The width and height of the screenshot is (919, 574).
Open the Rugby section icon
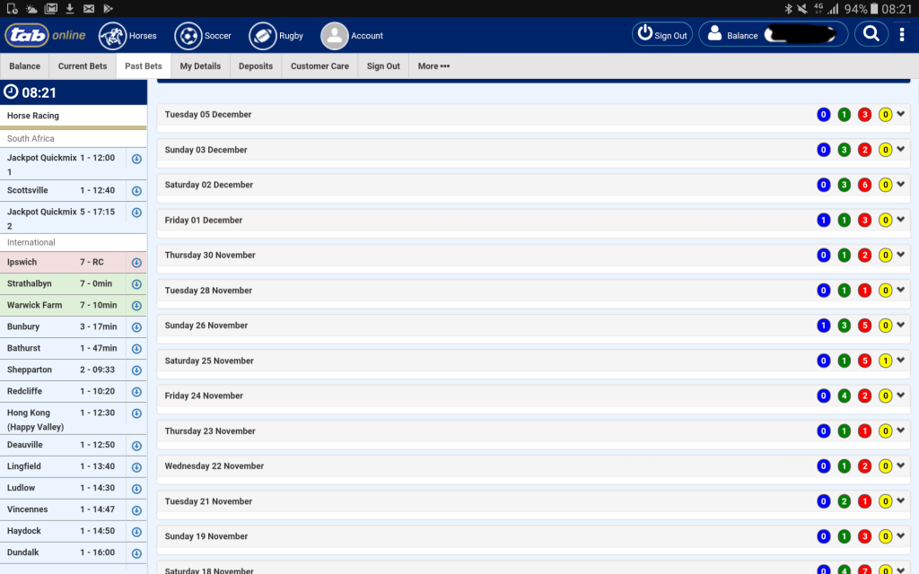tap(263, 36)
